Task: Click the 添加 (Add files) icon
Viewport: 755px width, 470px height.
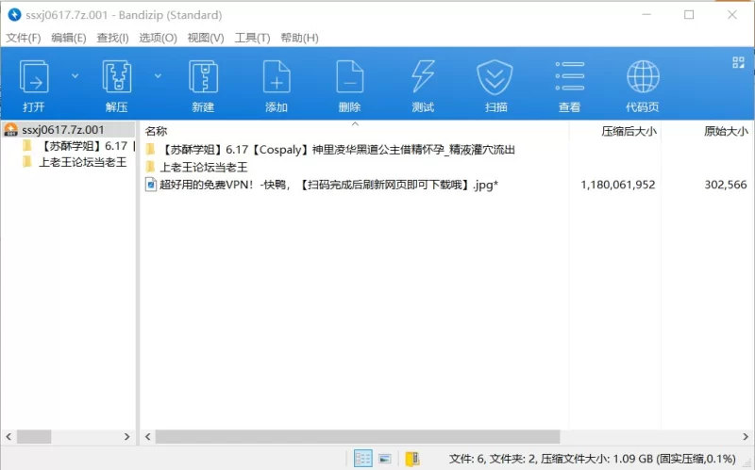Action: pos(277,77)
